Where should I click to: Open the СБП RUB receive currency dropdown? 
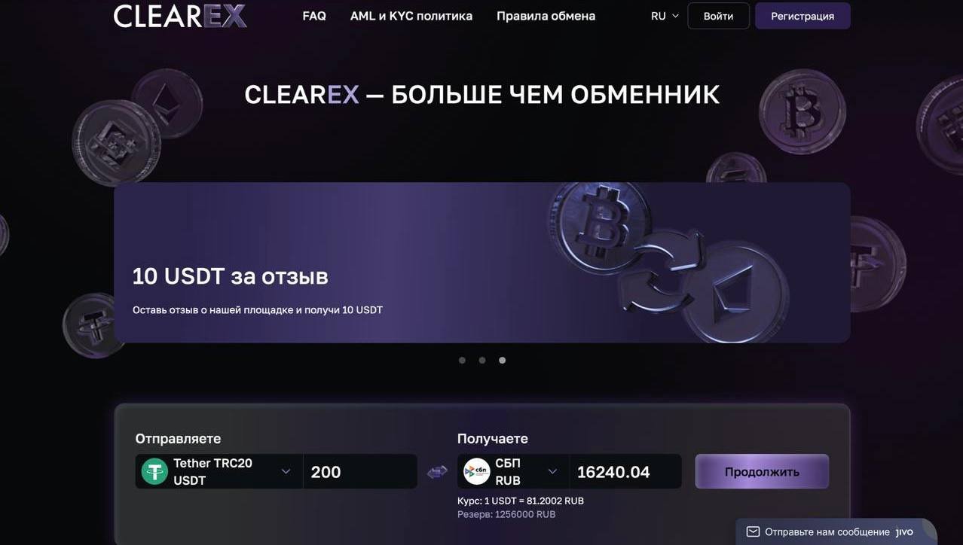click(x=513, y=472)
